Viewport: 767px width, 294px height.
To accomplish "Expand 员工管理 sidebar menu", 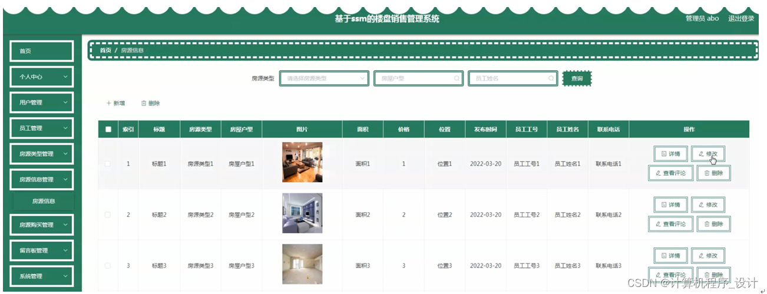I will pos(42,128).
